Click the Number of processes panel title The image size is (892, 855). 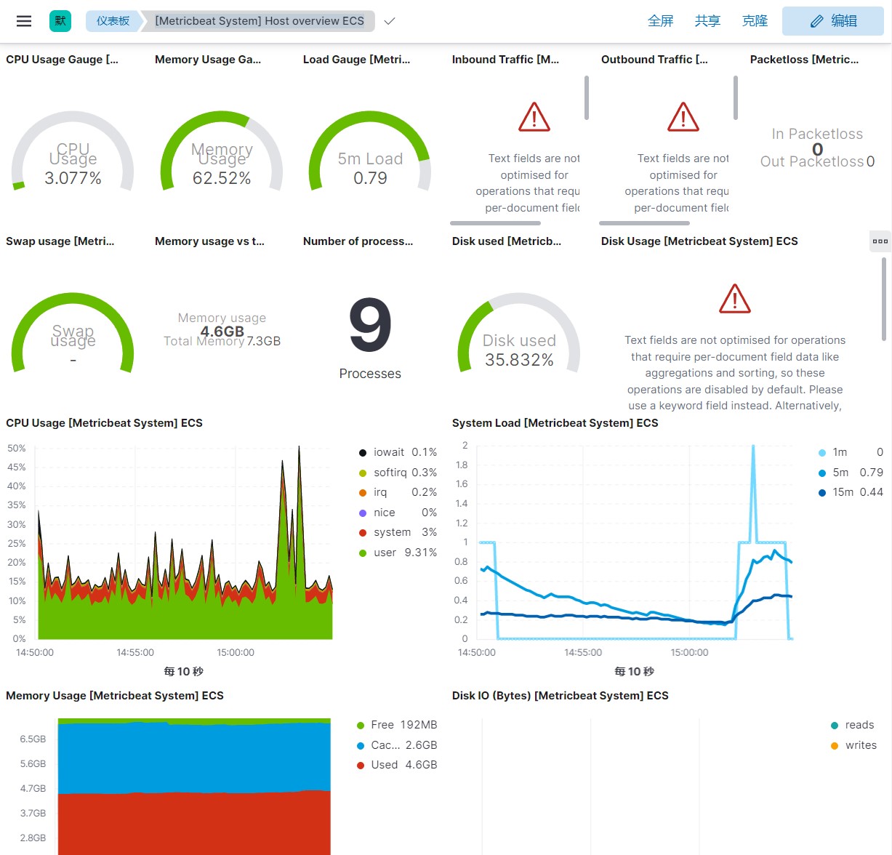point(358,241)
